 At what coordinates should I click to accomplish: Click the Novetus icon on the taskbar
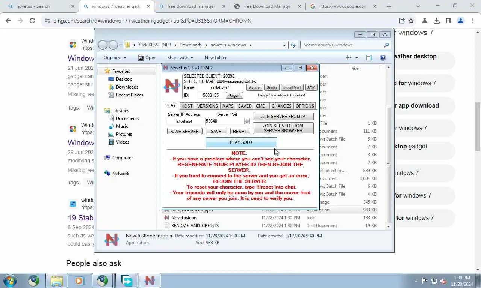[x=150, y=280]
